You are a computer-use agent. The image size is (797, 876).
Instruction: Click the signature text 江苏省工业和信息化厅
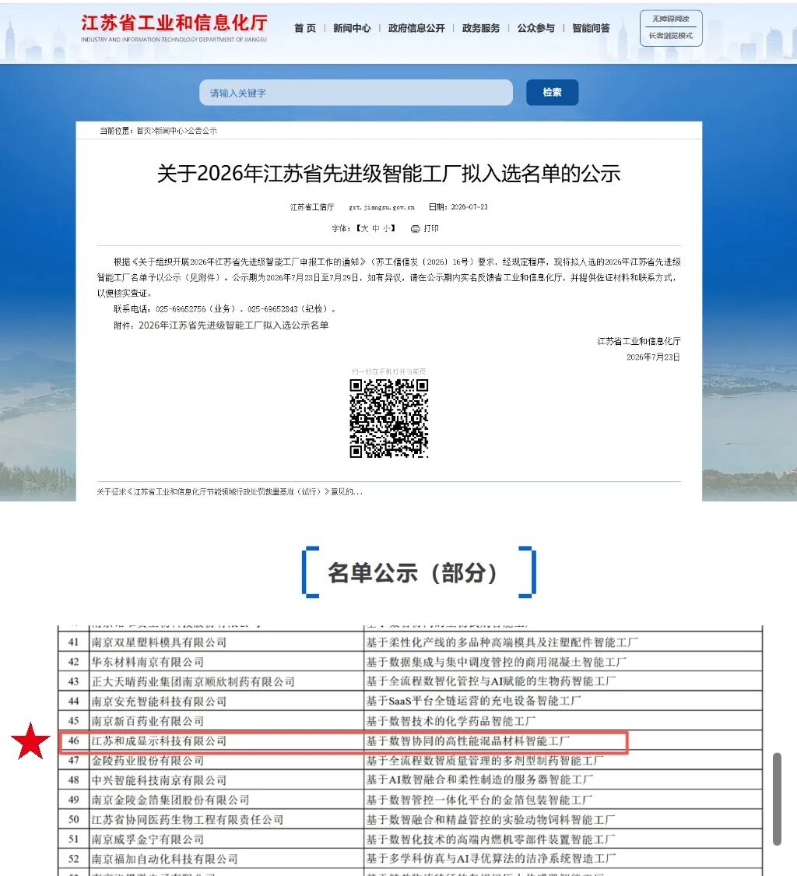click(x=639, y=341)
